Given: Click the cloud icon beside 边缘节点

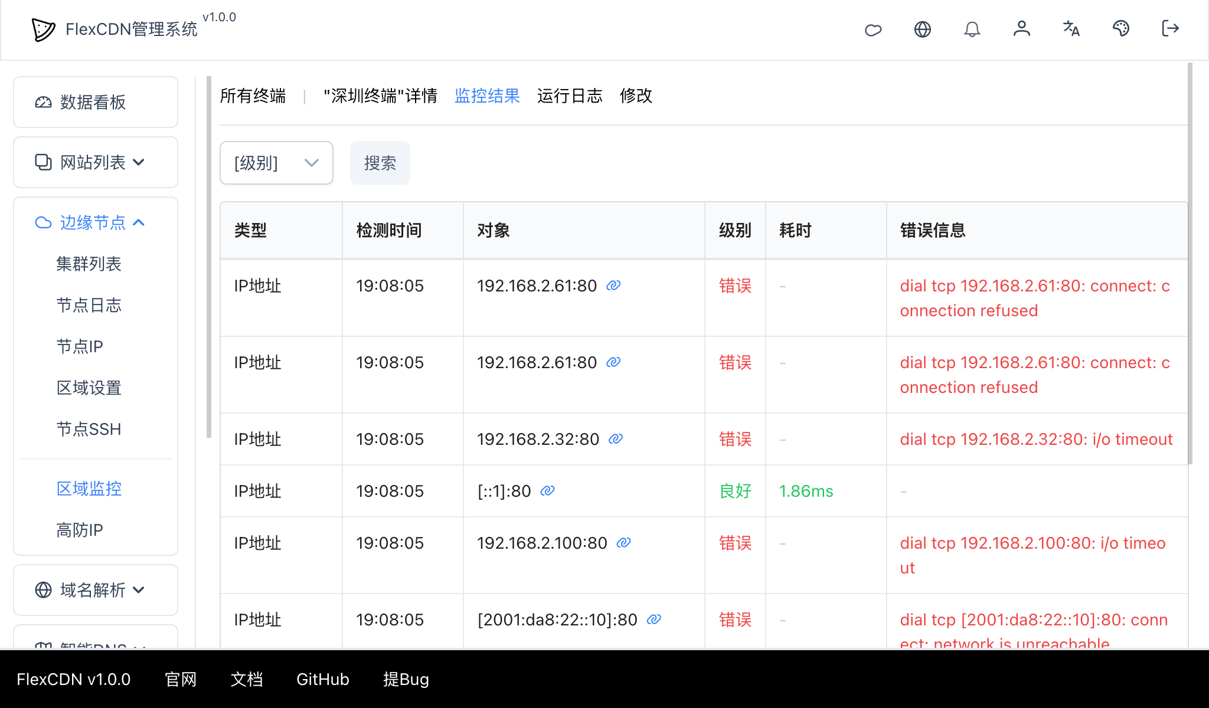Looking at the screenshot, I should [44, 222].
